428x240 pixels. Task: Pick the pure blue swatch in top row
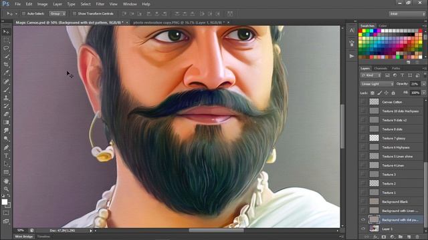coord(375,31)
